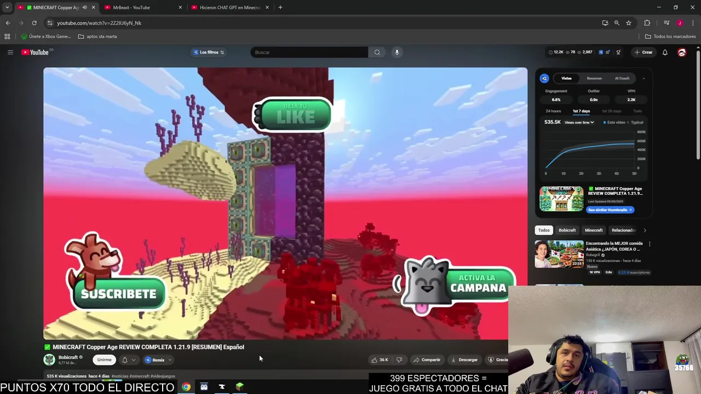Click the Crear button
Image resolution: width=701 pixels, height=394 pixels.
pyautogui.click(x=643, y=52)
